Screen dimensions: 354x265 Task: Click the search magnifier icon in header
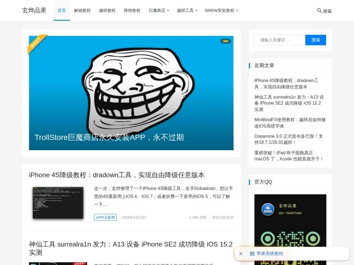tap(319, 10)
